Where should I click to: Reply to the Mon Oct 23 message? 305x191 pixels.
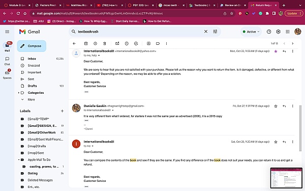[284, 51]
